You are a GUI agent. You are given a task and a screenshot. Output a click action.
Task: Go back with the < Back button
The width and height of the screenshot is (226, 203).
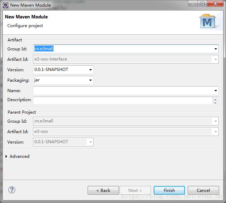(x=103, y=190)
